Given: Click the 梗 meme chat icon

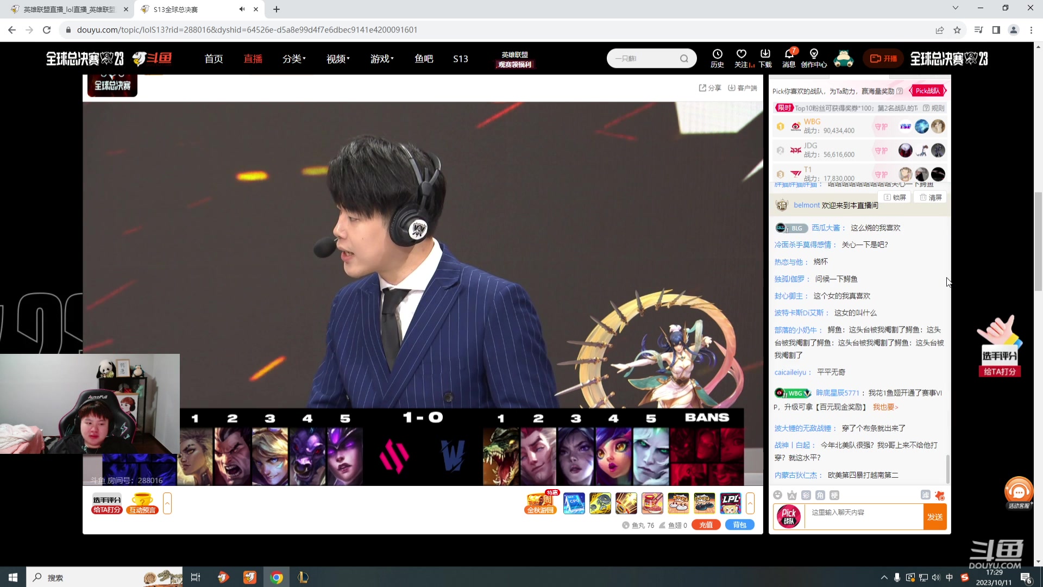Looking at the screenshot, I should click(834, 495).
